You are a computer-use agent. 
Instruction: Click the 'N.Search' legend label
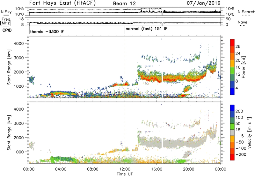[x=246, y=12]
